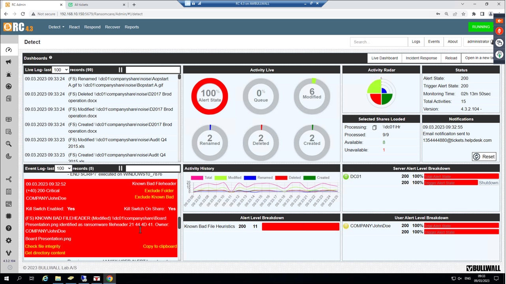Click the eye monitor icon in sidebar
506x284 pixels.
[x=9, y=119]
